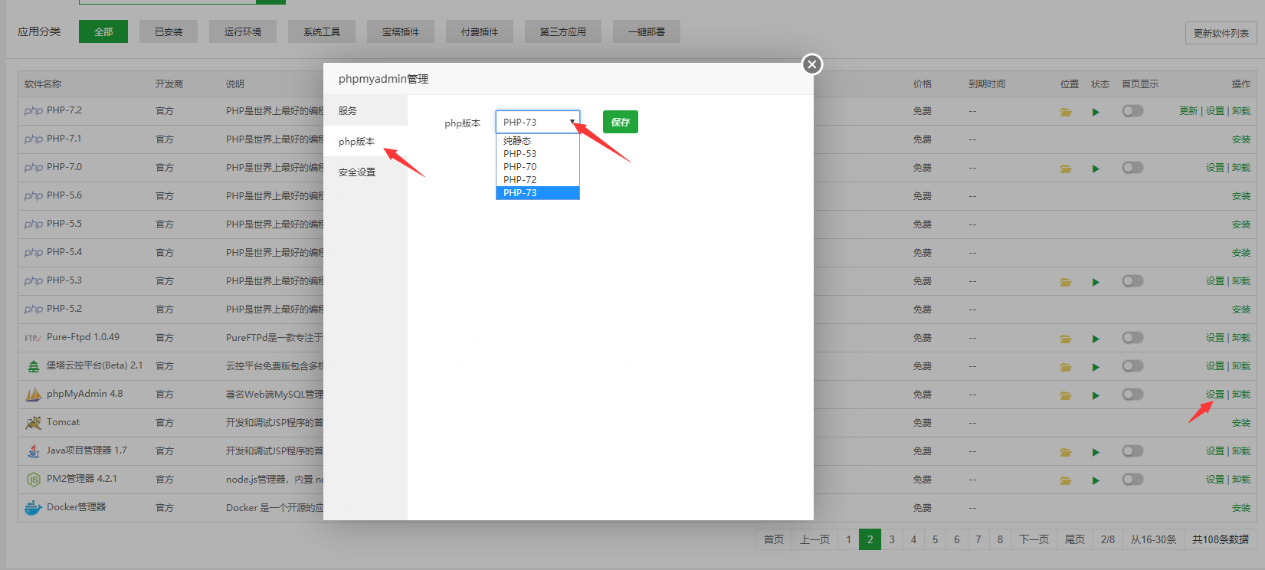Screen dimensions: 1265x570
Task: Close the phpmyadmin management dialog
Action: pos(812,64)
